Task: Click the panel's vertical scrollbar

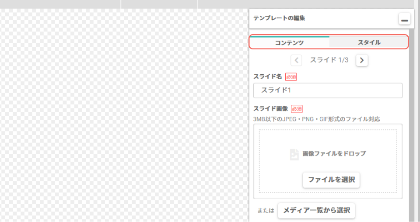Action: click(412, 125)
